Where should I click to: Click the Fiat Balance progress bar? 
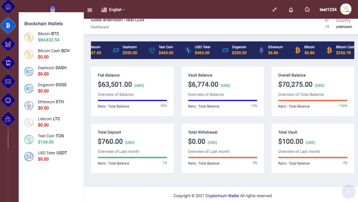132,100
